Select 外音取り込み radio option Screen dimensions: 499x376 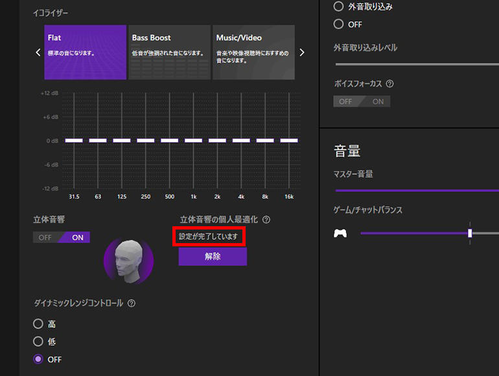(338, 6)
